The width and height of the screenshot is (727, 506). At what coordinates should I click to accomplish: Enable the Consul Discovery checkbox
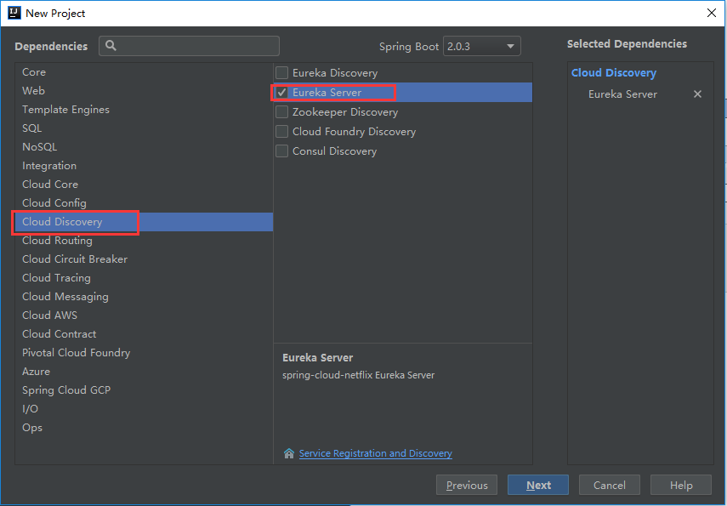pyautogui.click(x=282, y=151)
